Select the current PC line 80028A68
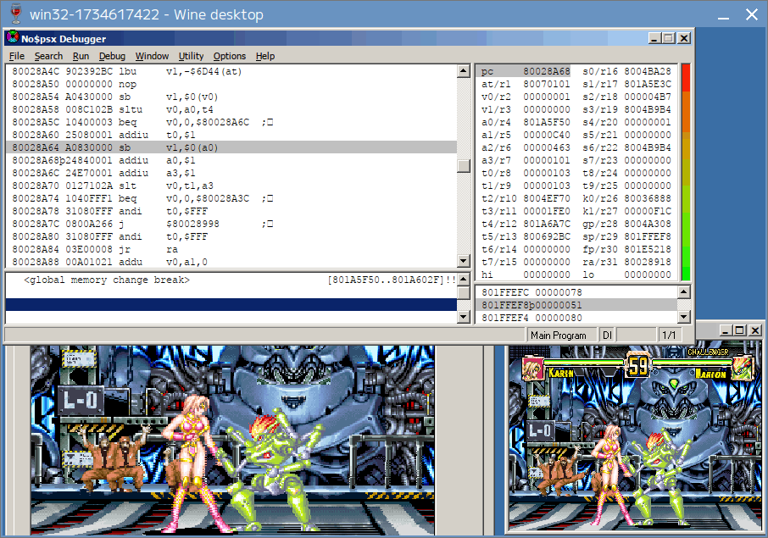 pos(231,160)
